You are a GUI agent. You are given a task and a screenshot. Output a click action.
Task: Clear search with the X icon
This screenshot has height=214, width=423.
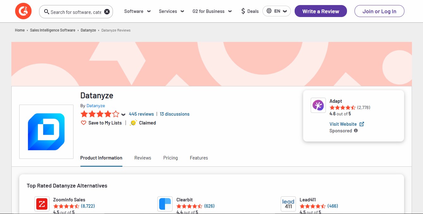(x=107, y=12)
